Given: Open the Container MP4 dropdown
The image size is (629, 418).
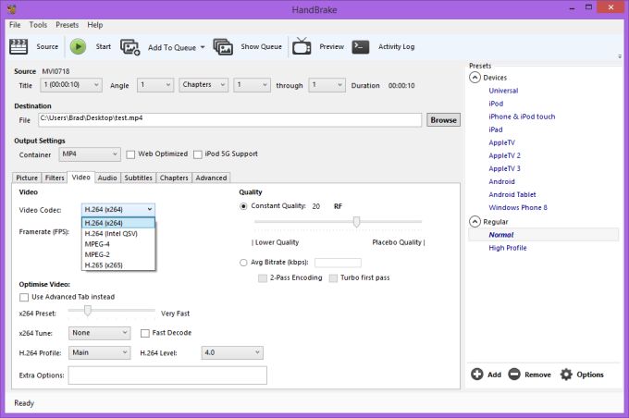Looking at the screenshot, I should pos(89,154).
